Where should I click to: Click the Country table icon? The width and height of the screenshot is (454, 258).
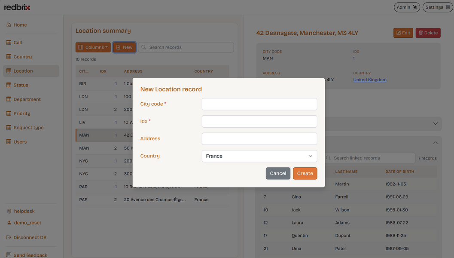click(x=9, y=57)
